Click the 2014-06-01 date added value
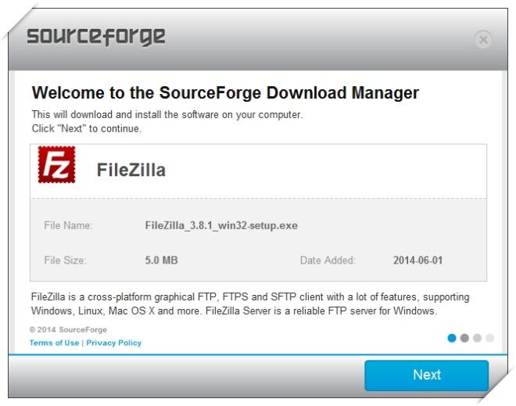Screen dimensions: 516x406 [x=418, y=260]
